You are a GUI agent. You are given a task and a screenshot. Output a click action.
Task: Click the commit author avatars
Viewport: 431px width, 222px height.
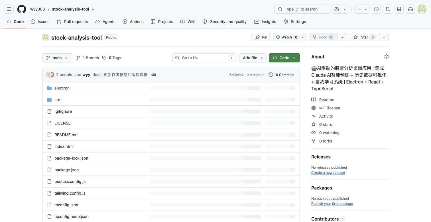tap(50, 75)
